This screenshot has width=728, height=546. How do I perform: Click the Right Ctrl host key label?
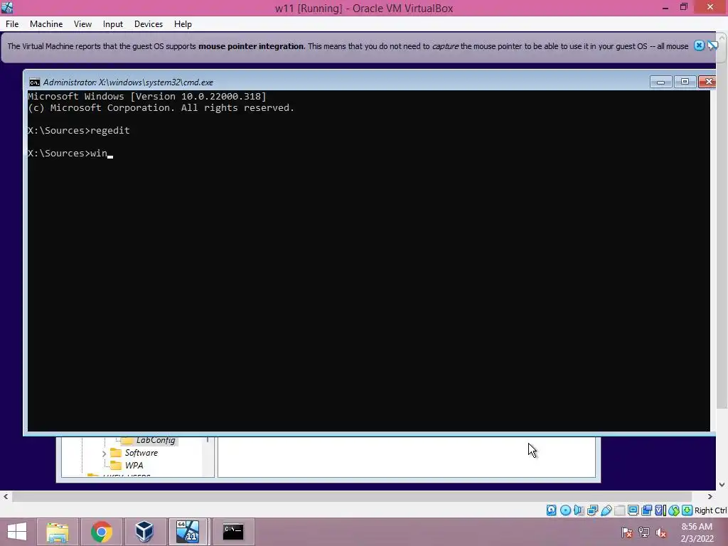tap(710, 510)
